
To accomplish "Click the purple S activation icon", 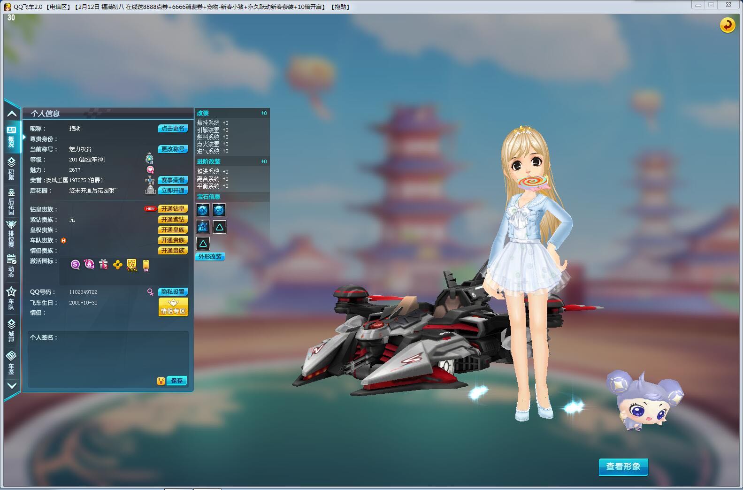I will [75, 265].
